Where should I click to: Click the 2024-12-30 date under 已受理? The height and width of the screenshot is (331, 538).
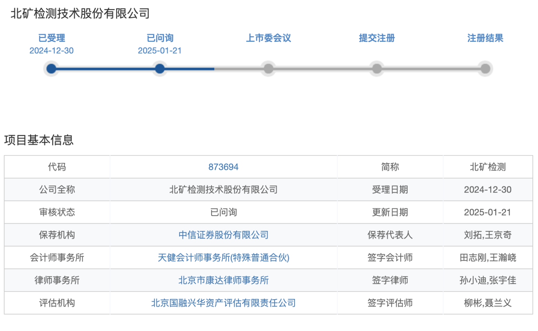[51, 51]
